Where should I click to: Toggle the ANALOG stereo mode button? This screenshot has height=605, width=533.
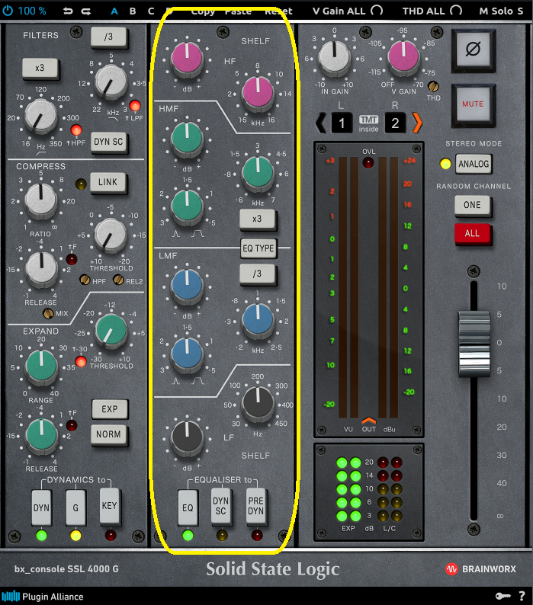point(474,164)
